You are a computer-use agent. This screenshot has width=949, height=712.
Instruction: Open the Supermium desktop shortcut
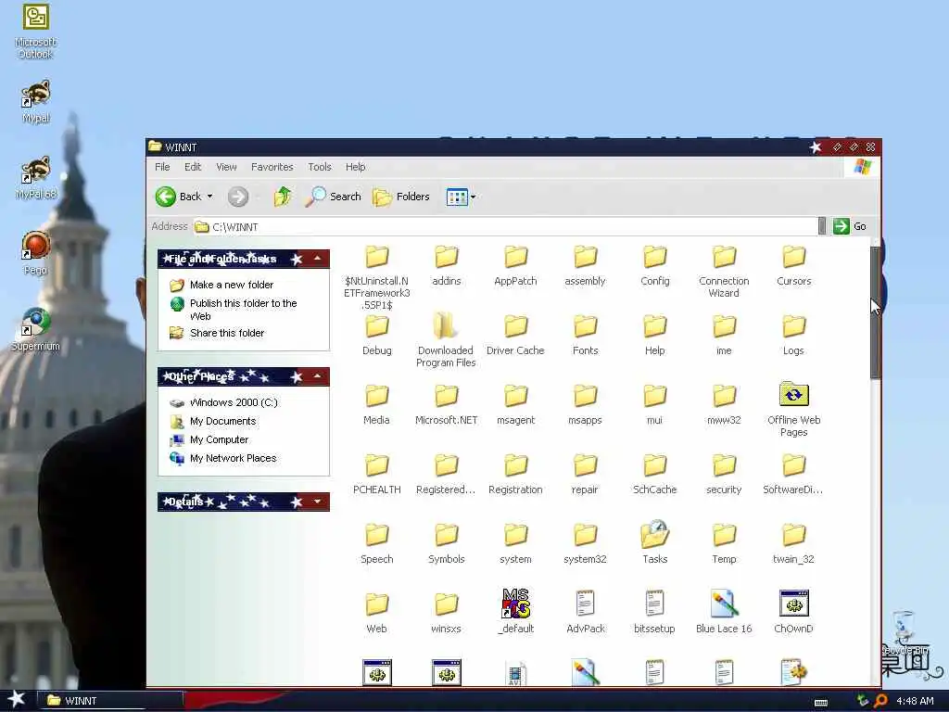click(36, 329)
